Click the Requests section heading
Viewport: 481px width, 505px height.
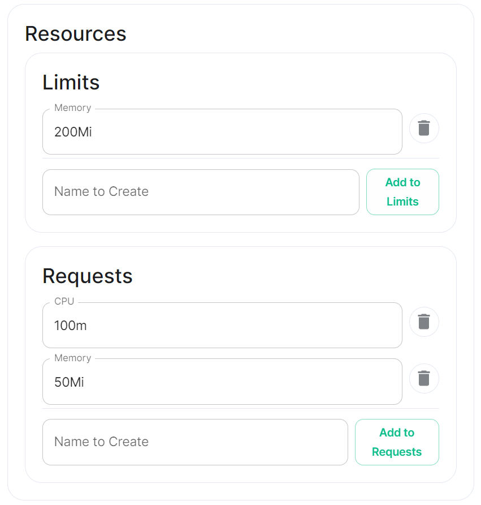[x=88, y=276]
